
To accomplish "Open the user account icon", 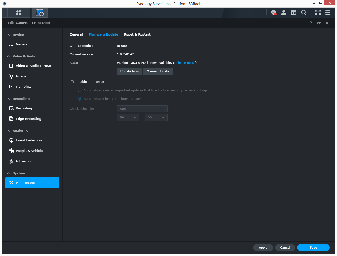I will pos(284,13).
